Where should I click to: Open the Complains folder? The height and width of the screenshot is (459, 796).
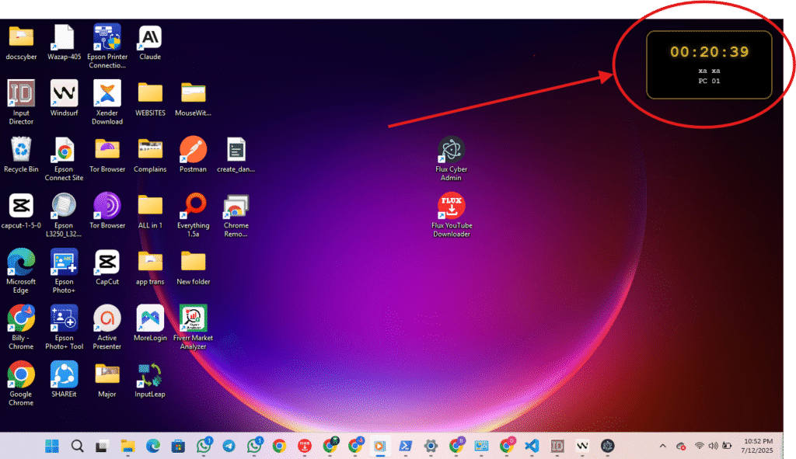coord(150,150)
